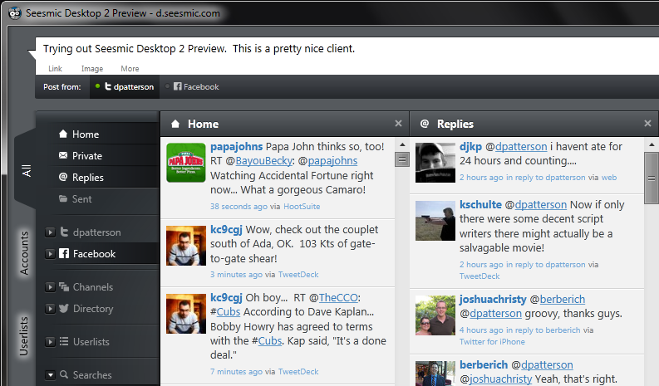Viewport: 659px width, 386px height.
Task: Close the Replies column
Action: 647,123
